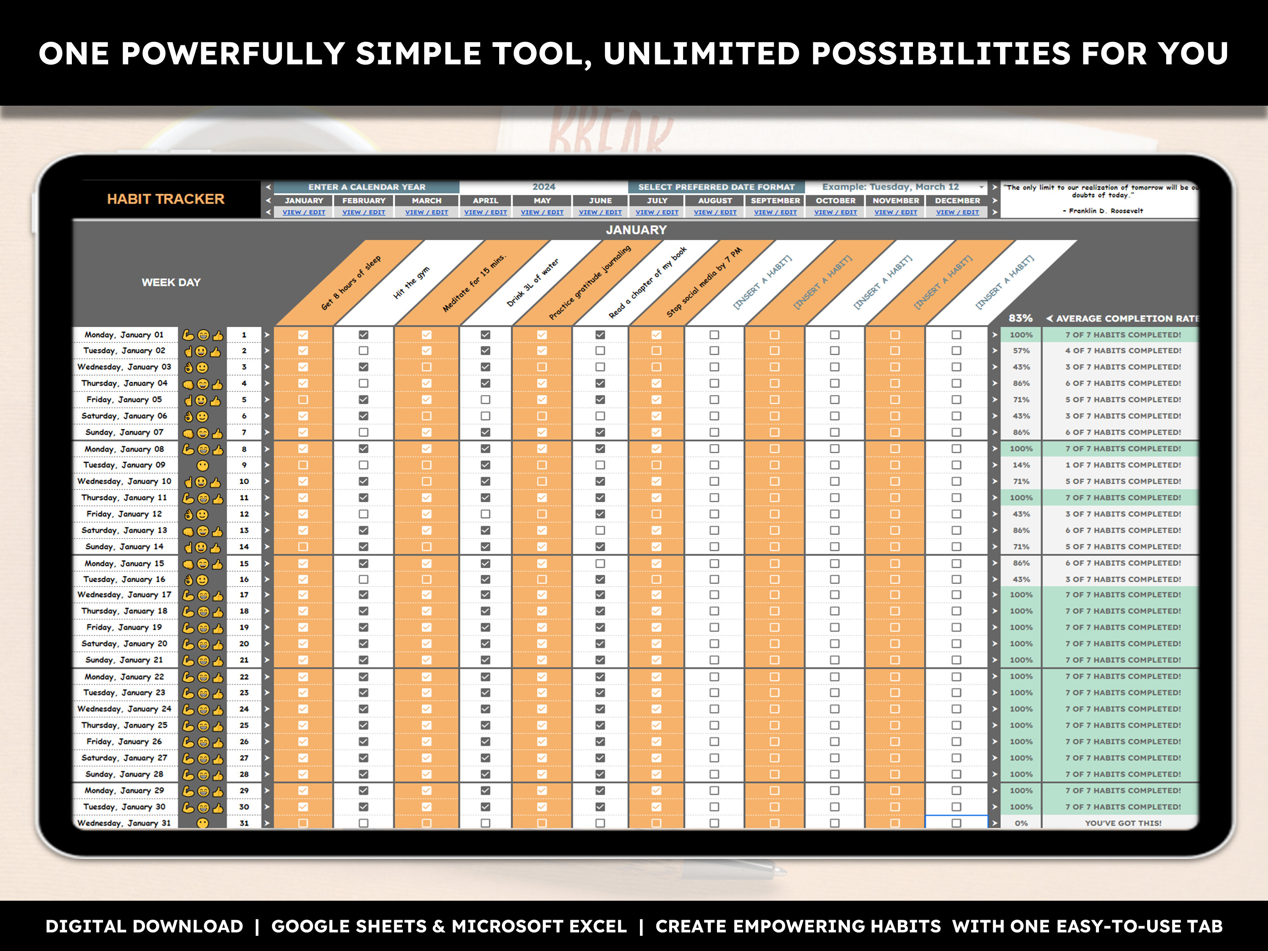Click thumbs up emoji on Tuesday, January 02
Screen dimensions: 1268x951
point(216,351)
